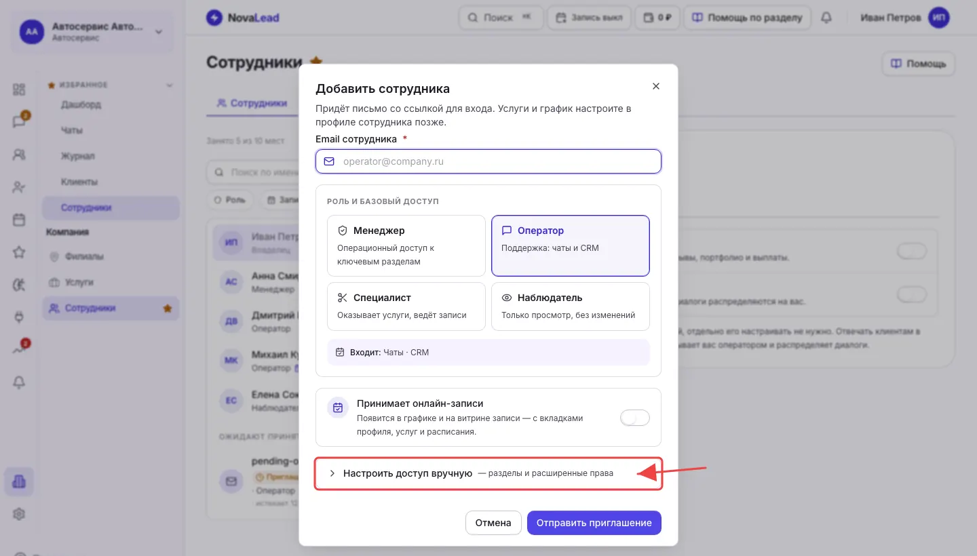Click the user-check icon in left rail

pyautogui.click(x=19, y=187)
